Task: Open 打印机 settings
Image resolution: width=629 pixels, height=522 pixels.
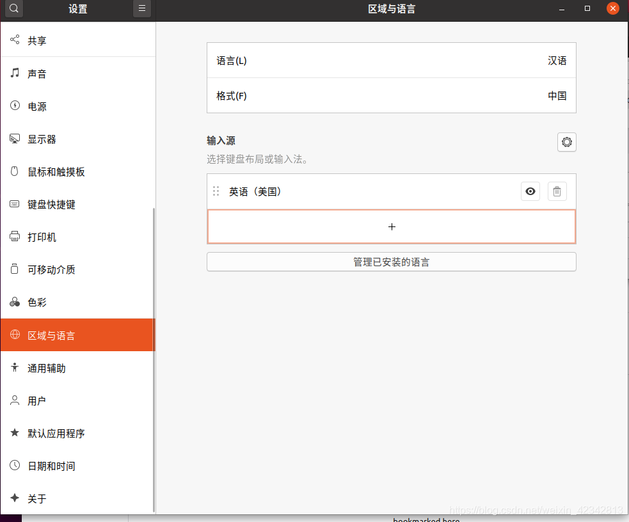Action: (x=78, y=237)
